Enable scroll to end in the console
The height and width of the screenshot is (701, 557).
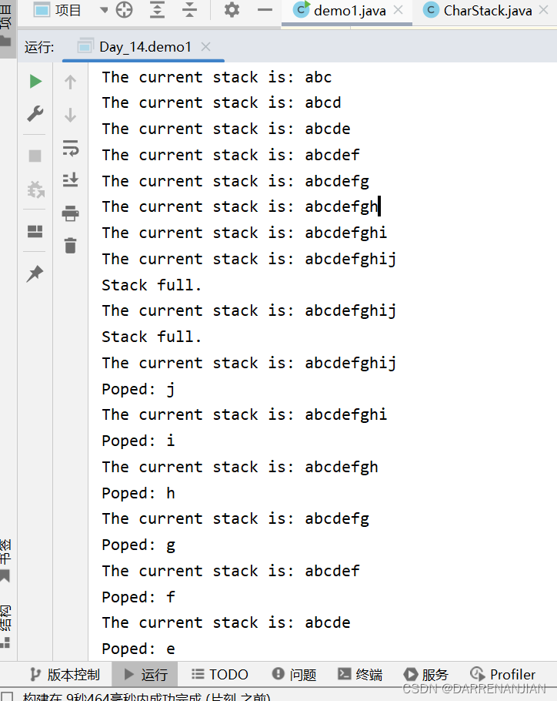point(70,179)
